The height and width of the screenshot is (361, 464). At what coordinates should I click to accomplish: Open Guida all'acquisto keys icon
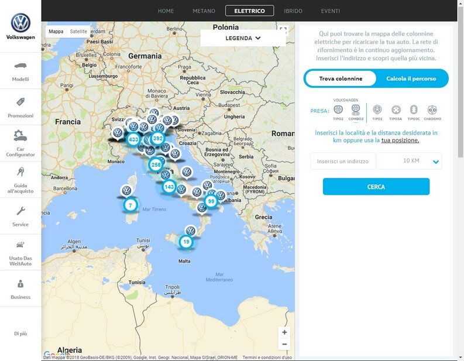(x=20, y=171)
